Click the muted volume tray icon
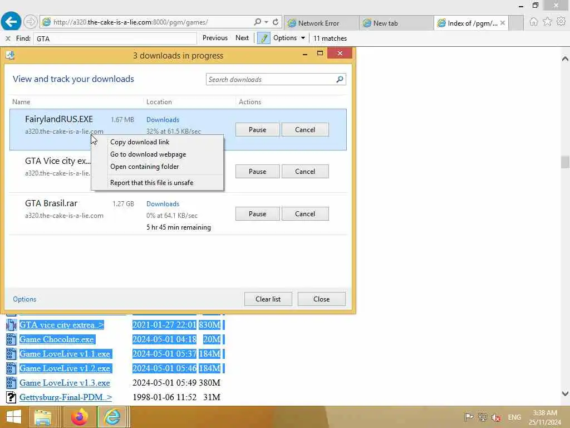 click(x=496, y=417)
